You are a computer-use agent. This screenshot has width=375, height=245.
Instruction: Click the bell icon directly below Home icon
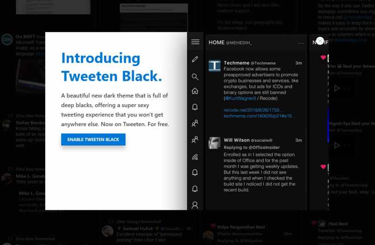point(195,107)
